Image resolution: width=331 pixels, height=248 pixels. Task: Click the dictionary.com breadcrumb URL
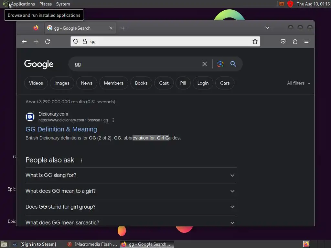tap(73, 120)
